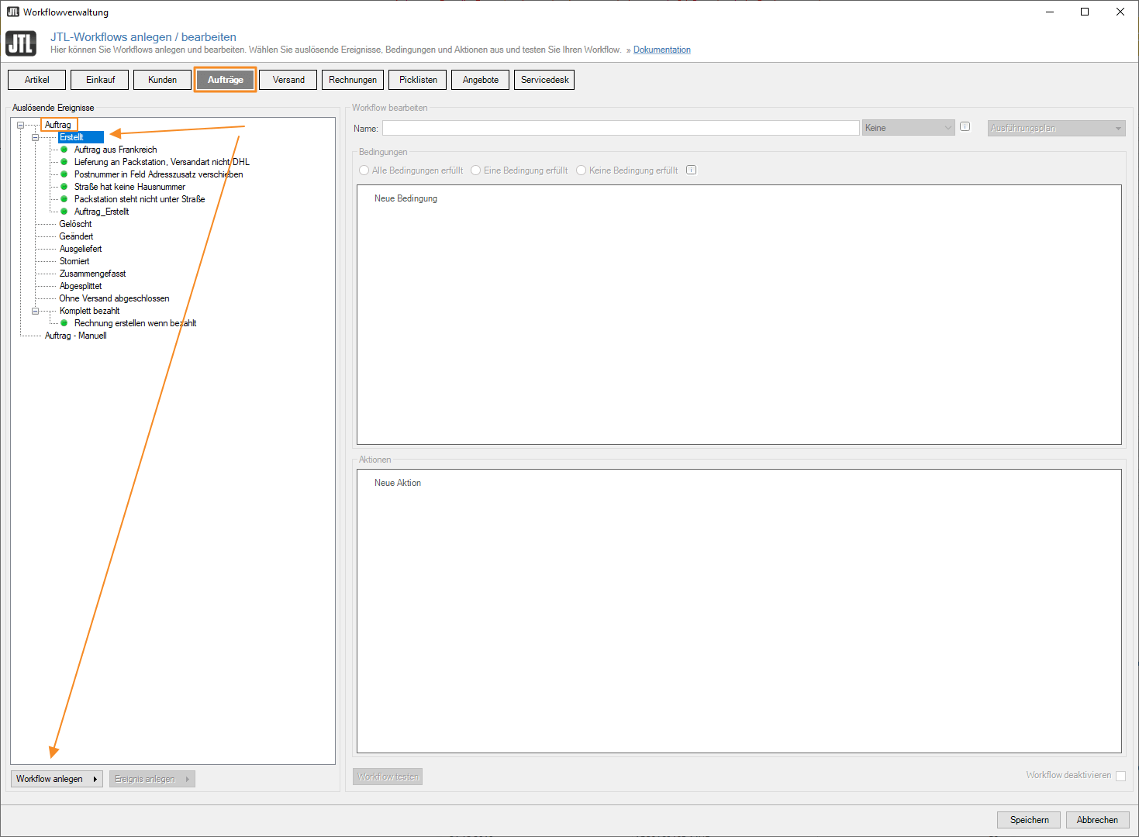Click Neue Bedingung in conditions list
Image resolution: width=1139 pixels, height=837 pixels.
click(x=406, y=198)
